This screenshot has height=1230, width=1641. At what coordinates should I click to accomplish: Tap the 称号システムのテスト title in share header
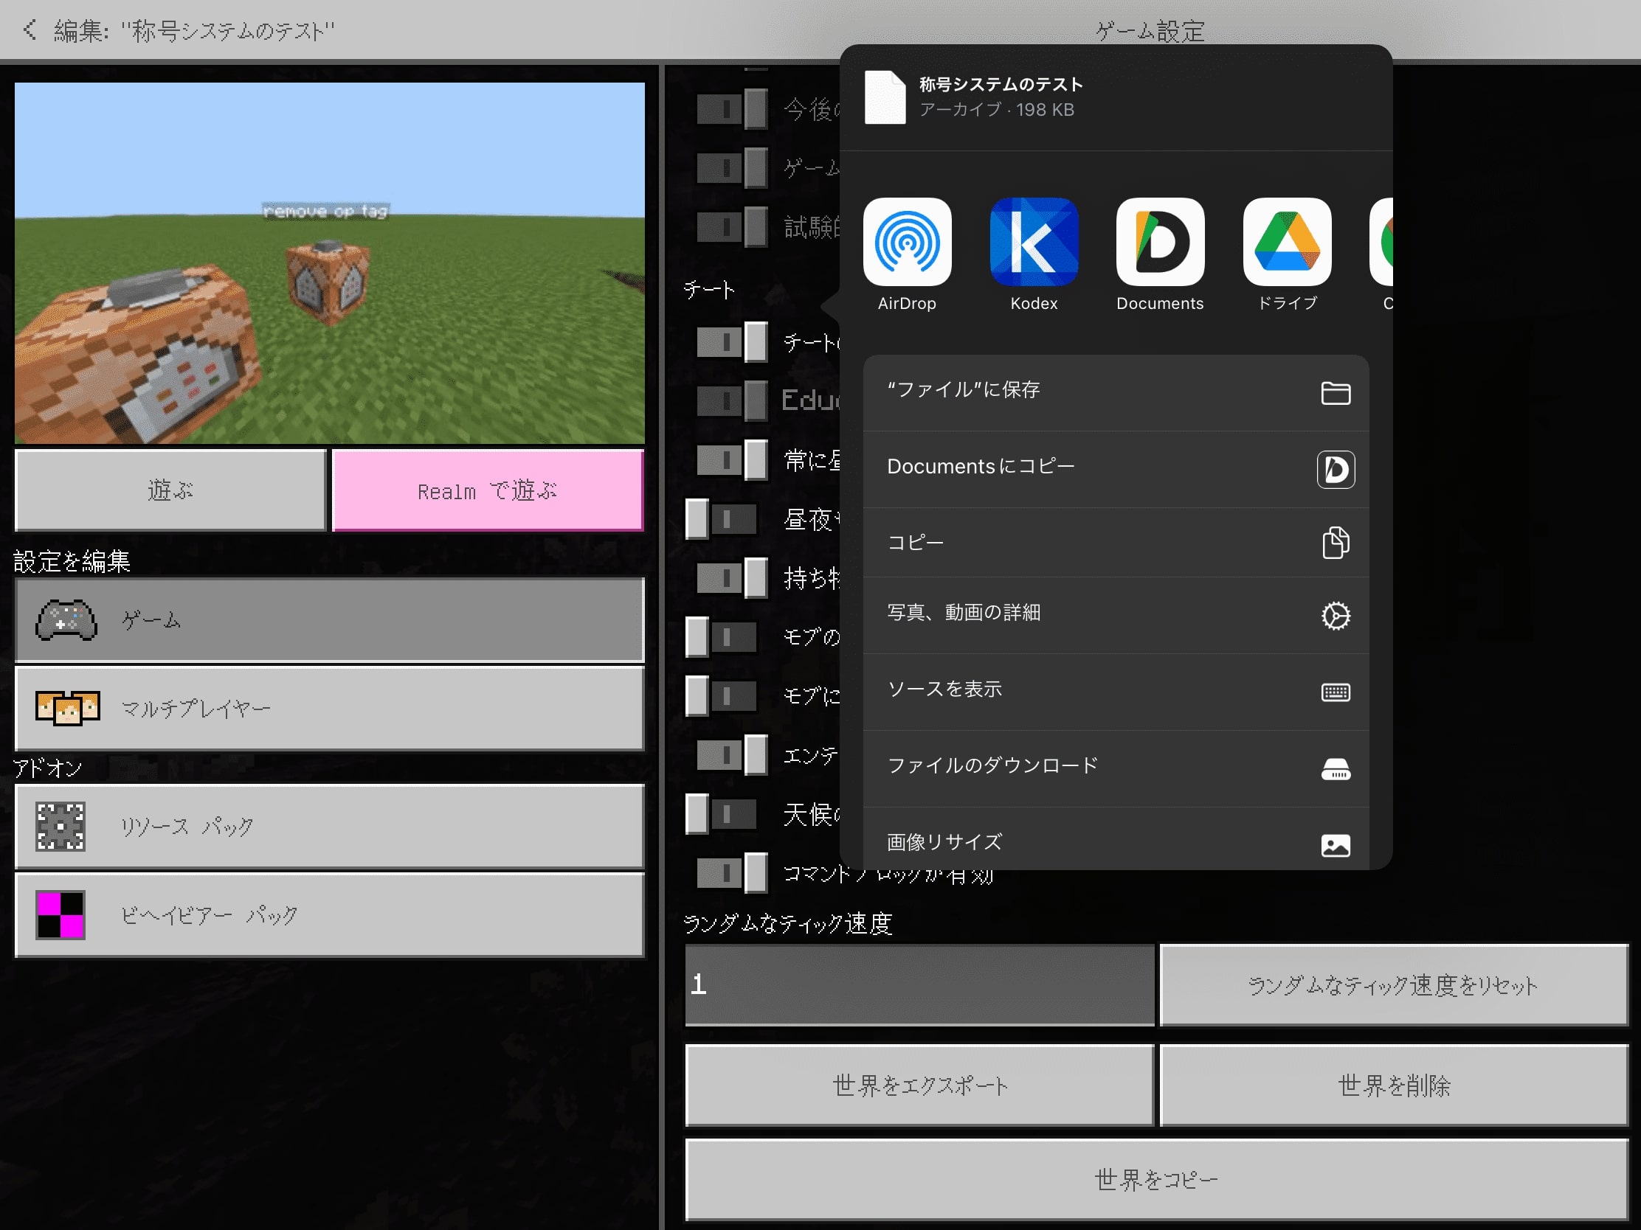1001,84
